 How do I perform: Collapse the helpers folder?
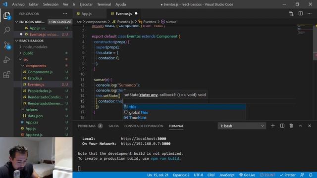click(x=23, y=110)
